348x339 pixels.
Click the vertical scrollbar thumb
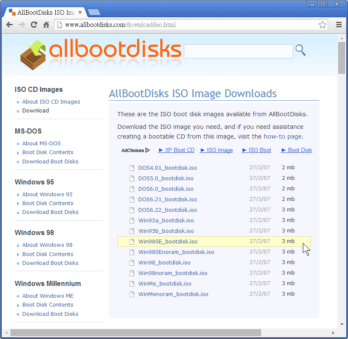(x=342, y=58)
